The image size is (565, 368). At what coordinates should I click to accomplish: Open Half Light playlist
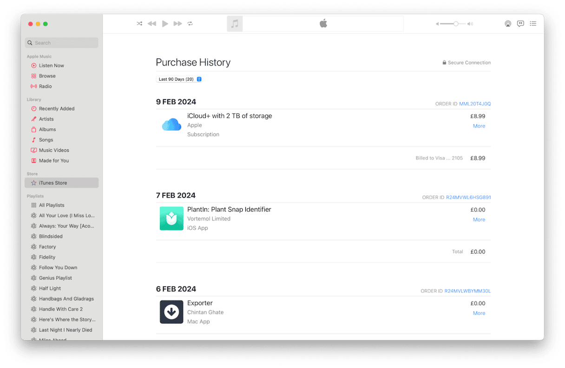click(62, 288)
